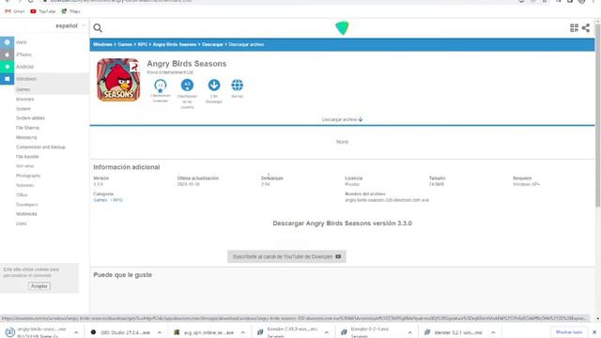601x338 pixels.
Task: Open the Maps bookmark
Action: [71, 11]
